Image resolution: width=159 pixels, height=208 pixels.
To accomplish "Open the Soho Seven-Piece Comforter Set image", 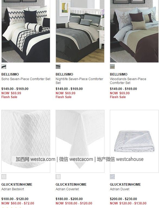I will point(26,31).
